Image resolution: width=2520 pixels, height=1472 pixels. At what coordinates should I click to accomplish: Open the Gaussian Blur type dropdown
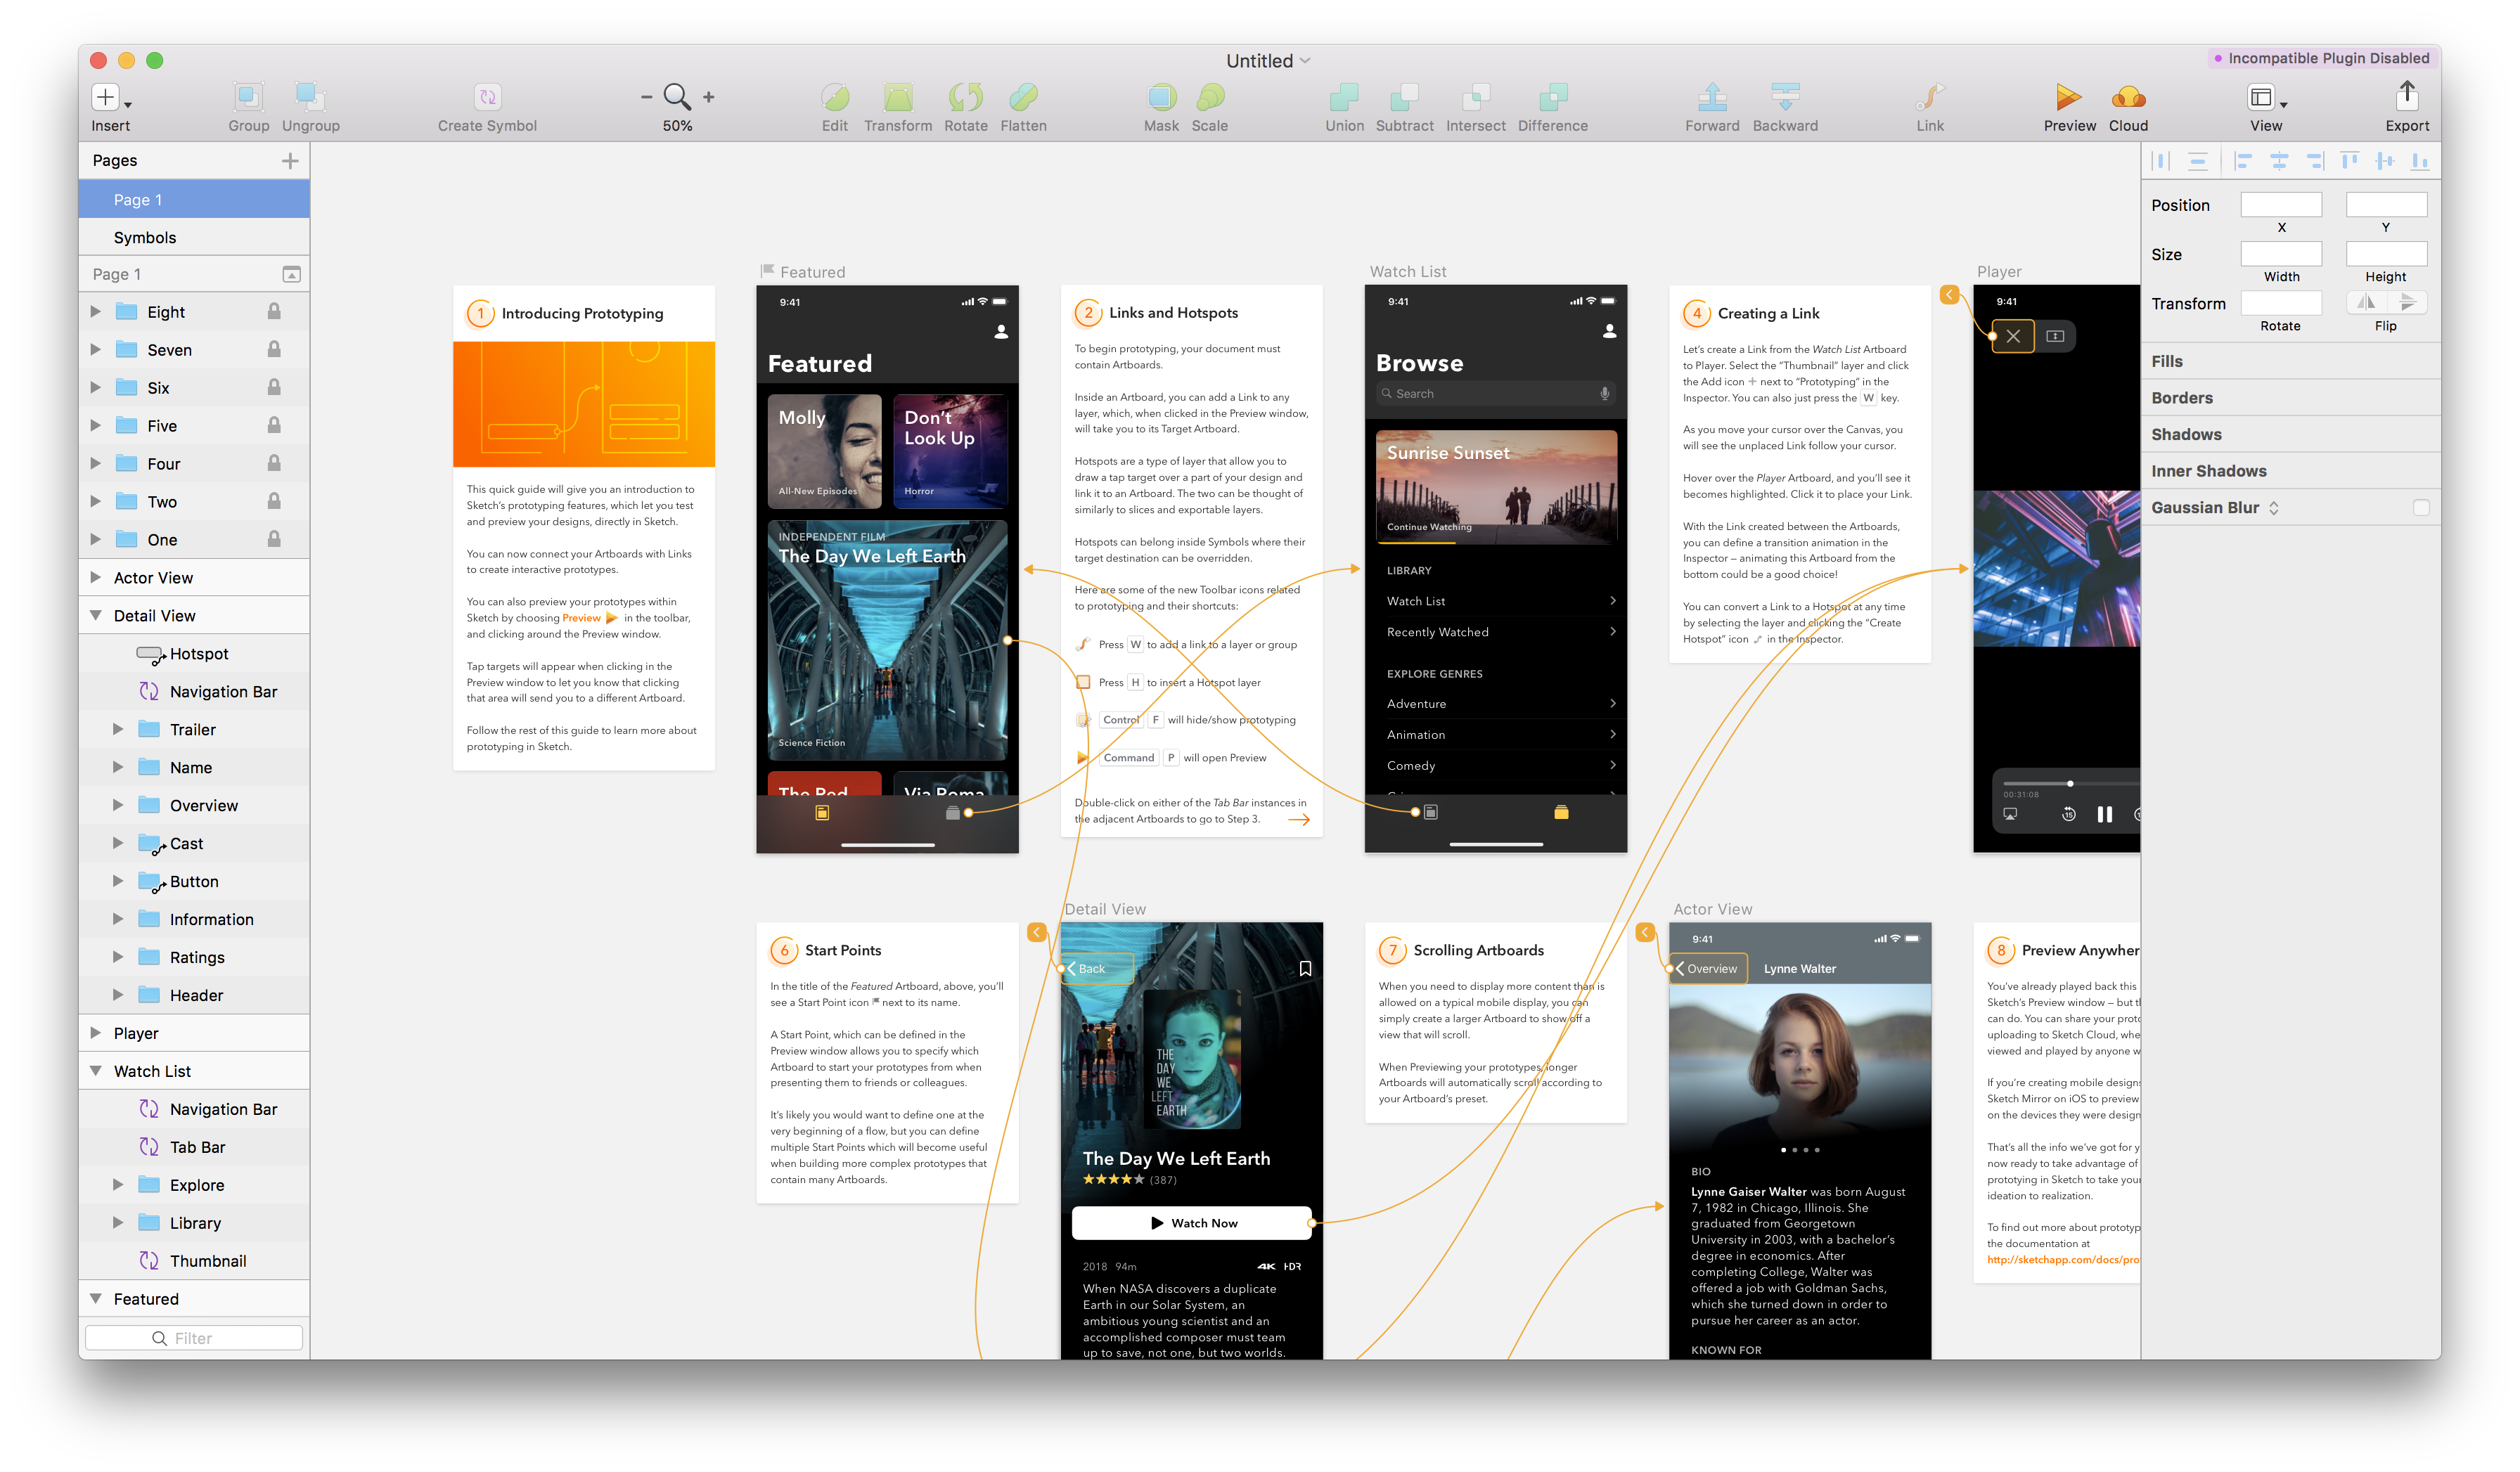click(2274, 508)
